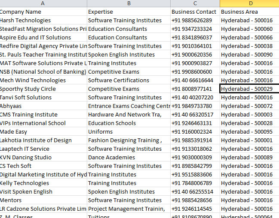279x218 pixels.
Task: Click phone number '+91 40 40207220'
Action: pyautogui.click(x=195, y=97)
